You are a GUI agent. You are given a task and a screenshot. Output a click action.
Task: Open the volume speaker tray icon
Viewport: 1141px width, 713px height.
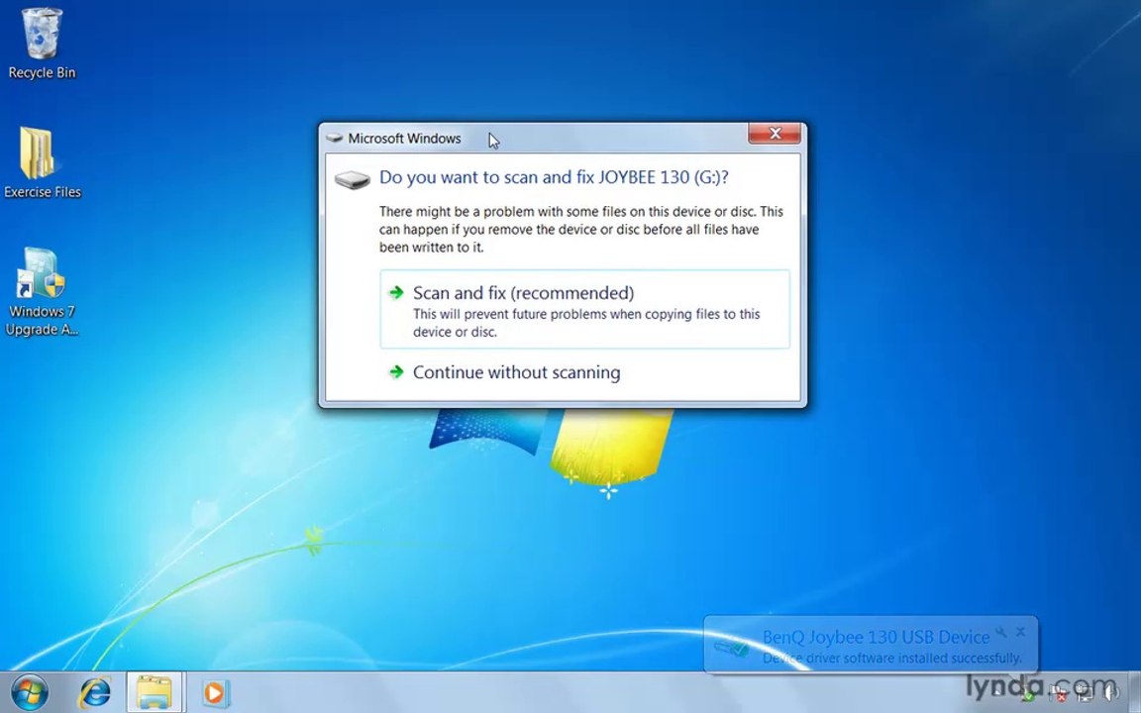tap(1111, 693)
